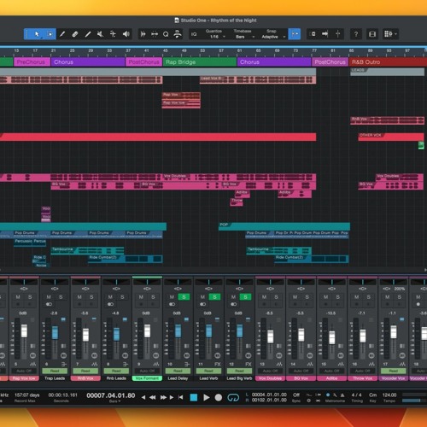Click the Sync Off indicator

pos(296,395)
